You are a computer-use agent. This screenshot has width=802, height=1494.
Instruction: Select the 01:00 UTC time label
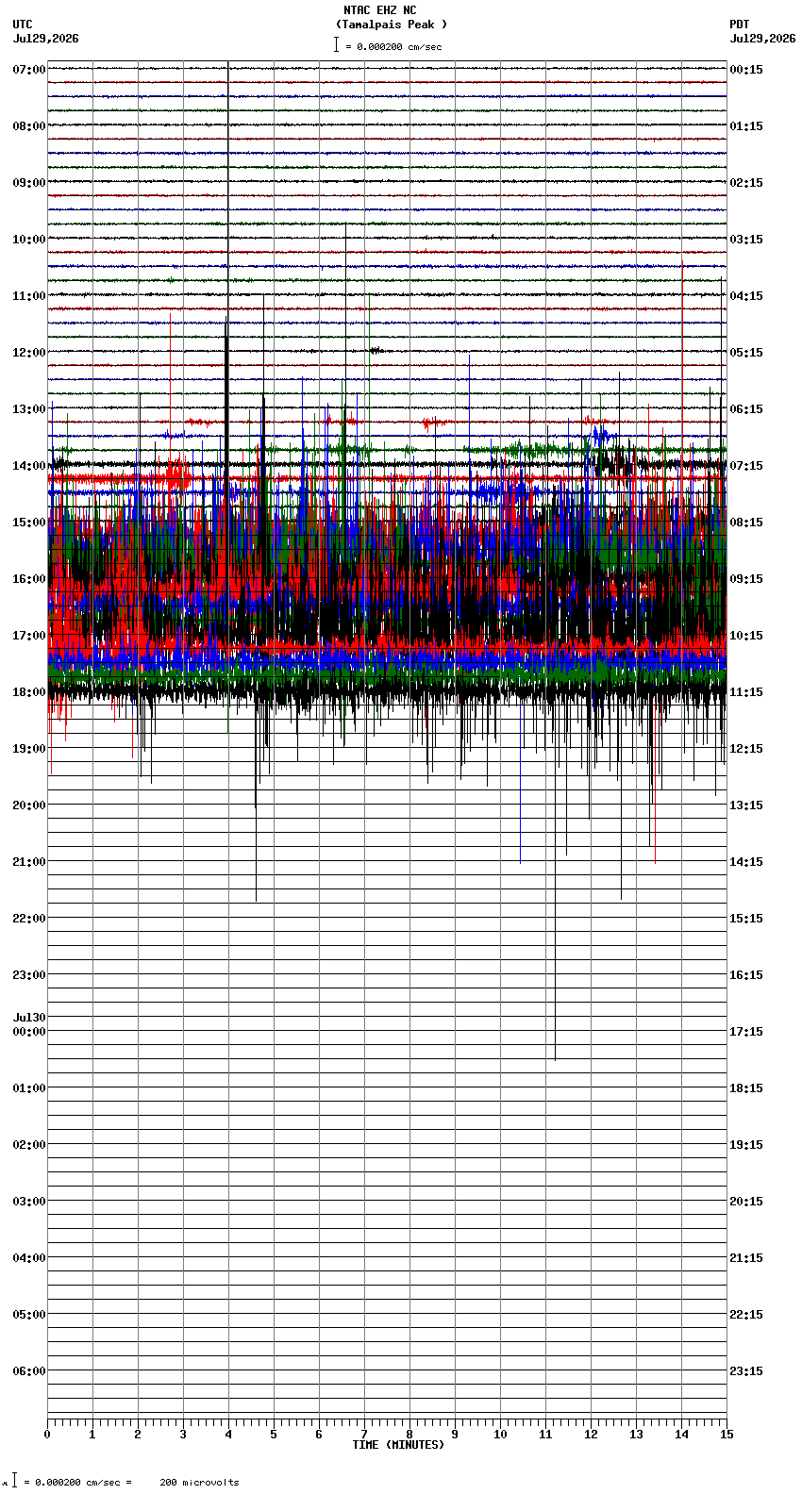point(29,1088)
